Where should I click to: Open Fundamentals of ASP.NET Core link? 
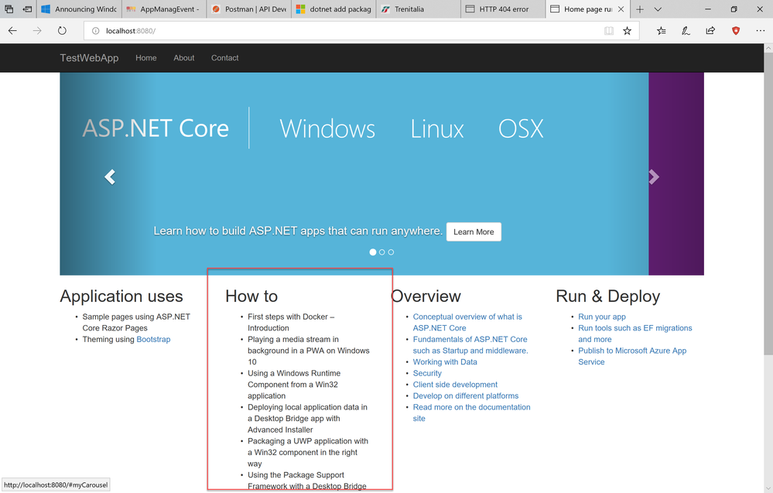470,345
